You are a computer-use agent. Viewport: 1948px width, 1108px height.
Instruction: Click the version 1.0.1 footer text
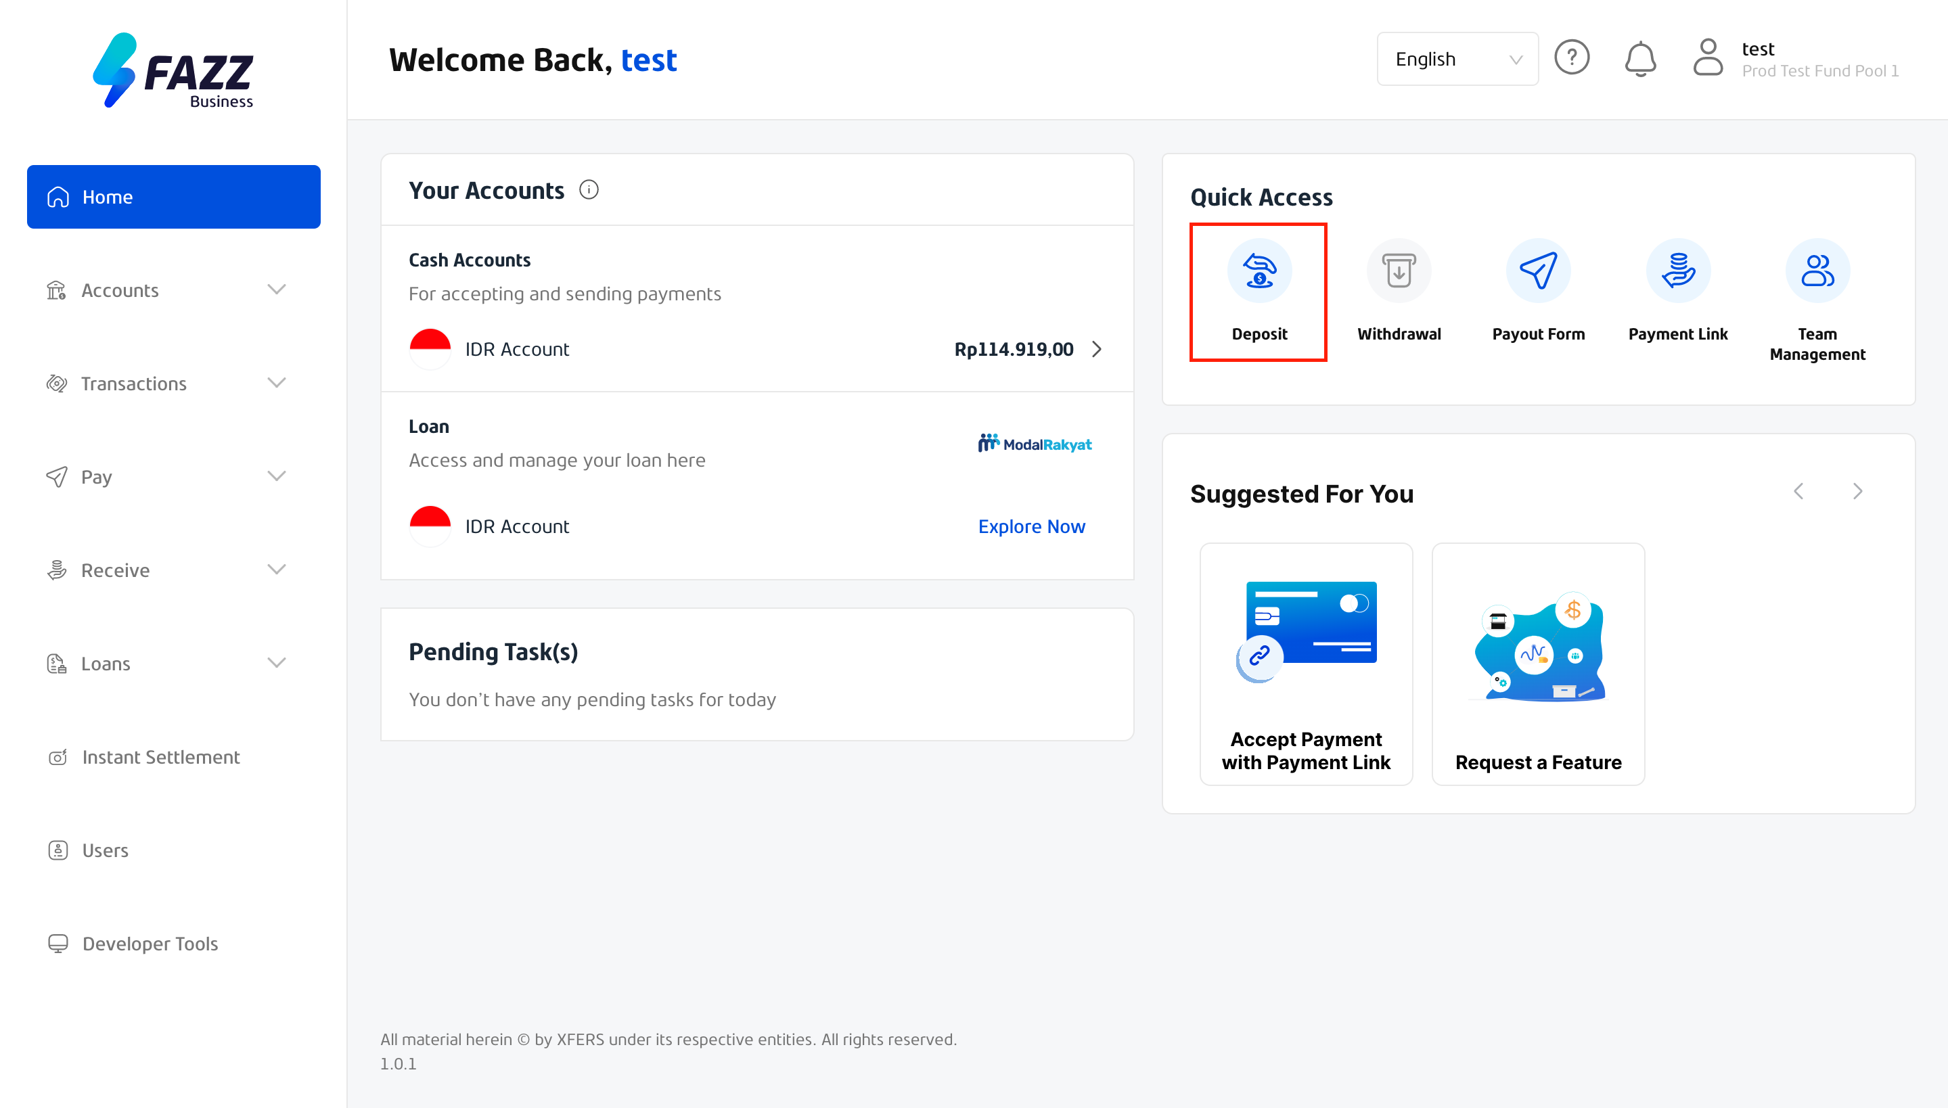pyautogui.click(x=398, y=1064)
